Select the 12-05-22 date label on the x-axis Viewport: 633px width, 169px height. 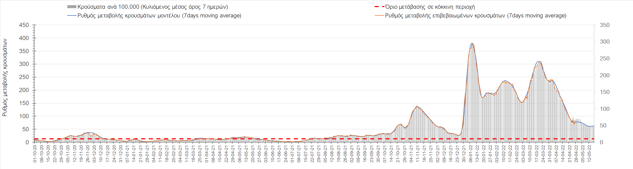589,154
